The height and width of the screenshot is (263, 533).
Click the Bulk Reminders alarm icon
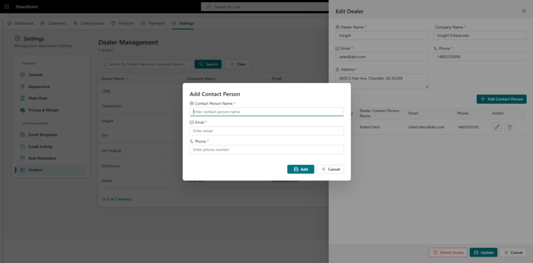coord(22,158)
